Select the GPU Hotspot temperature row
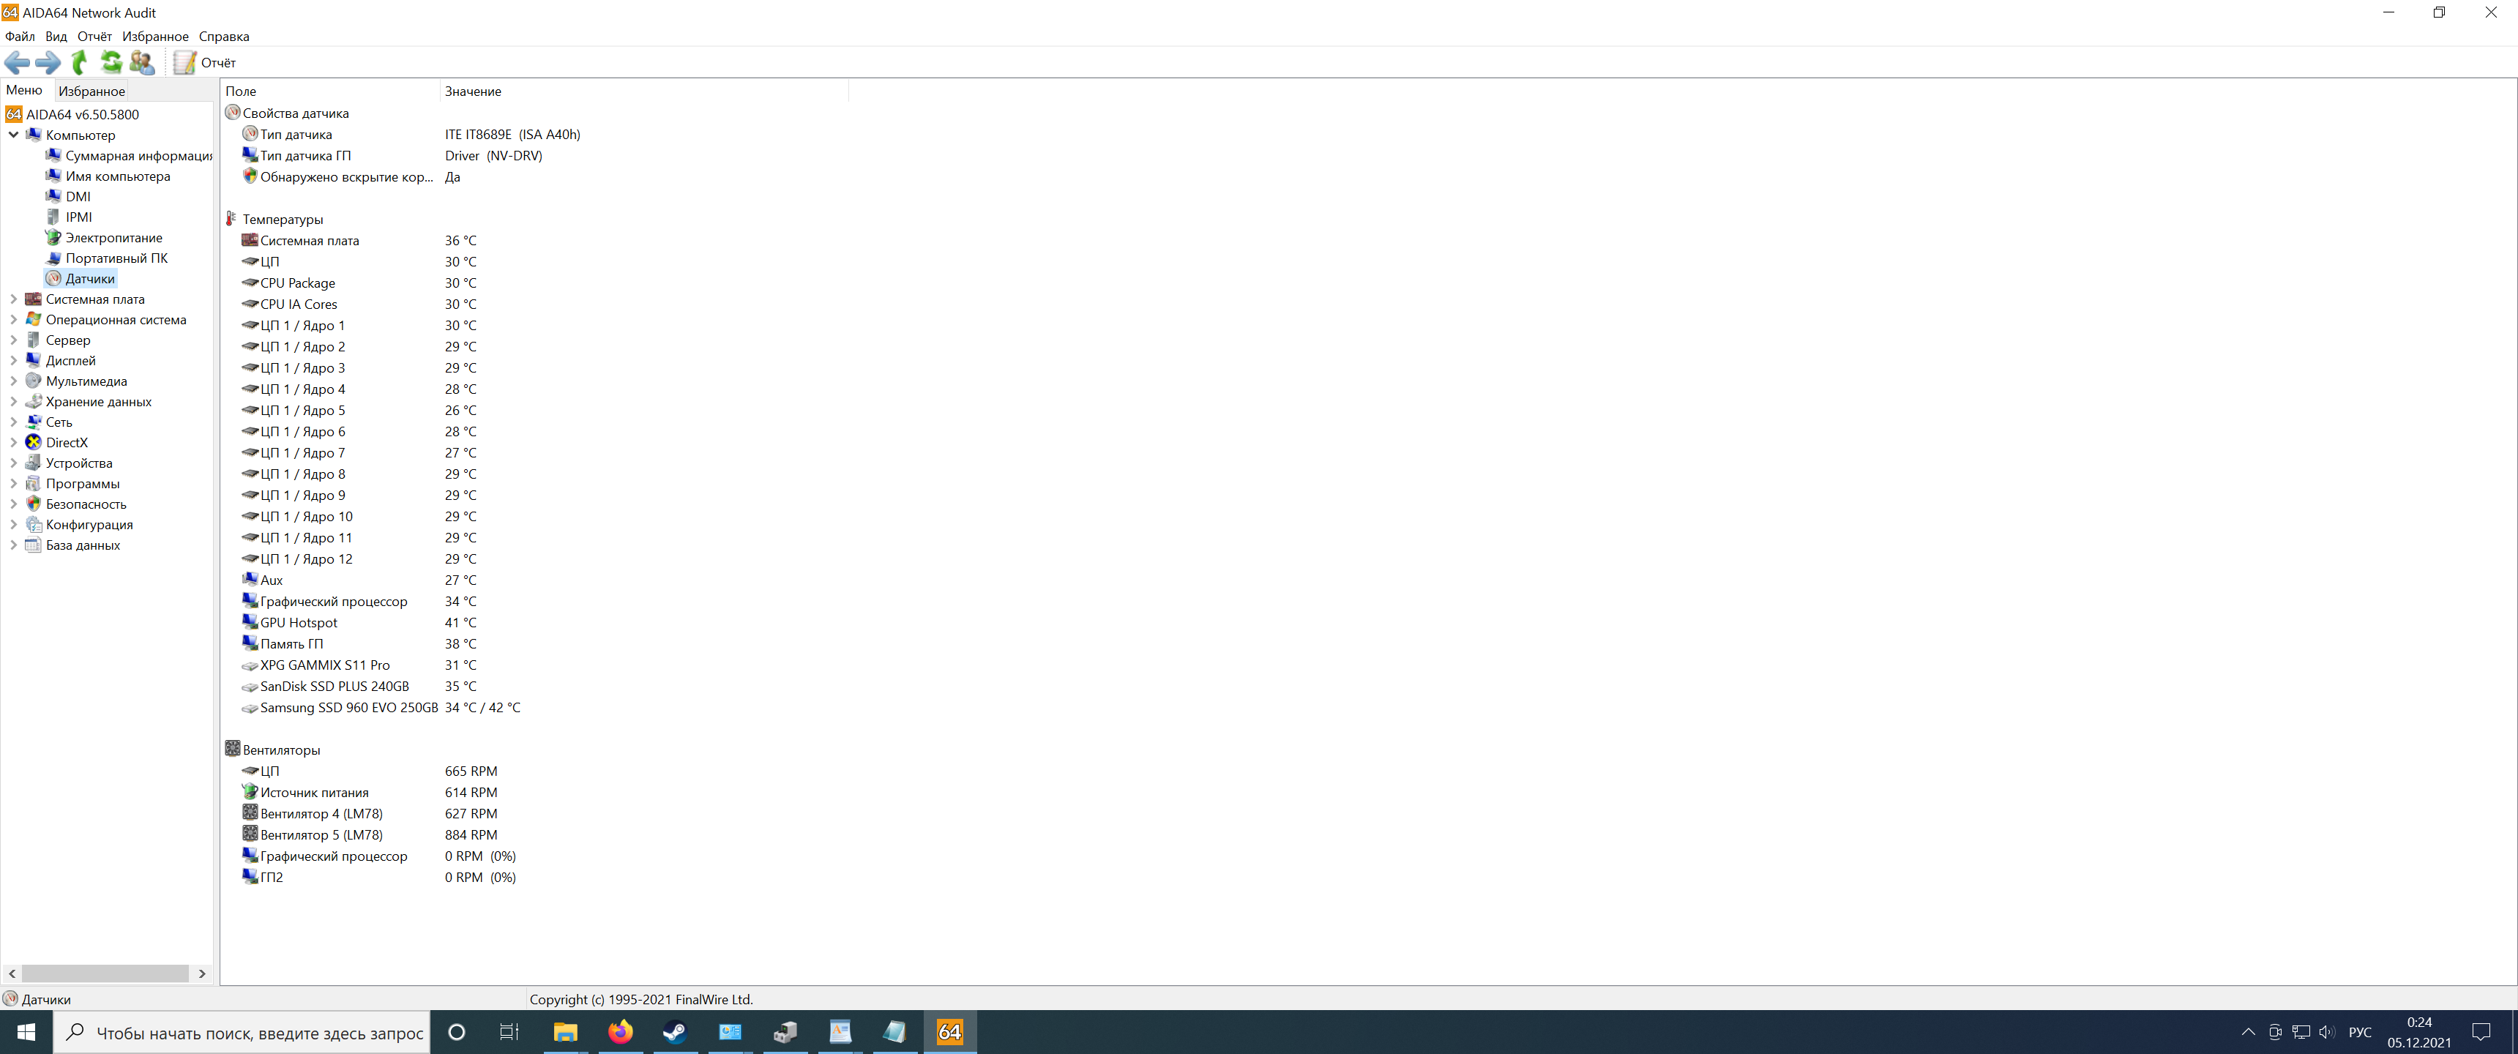 (x=298, y=623)
